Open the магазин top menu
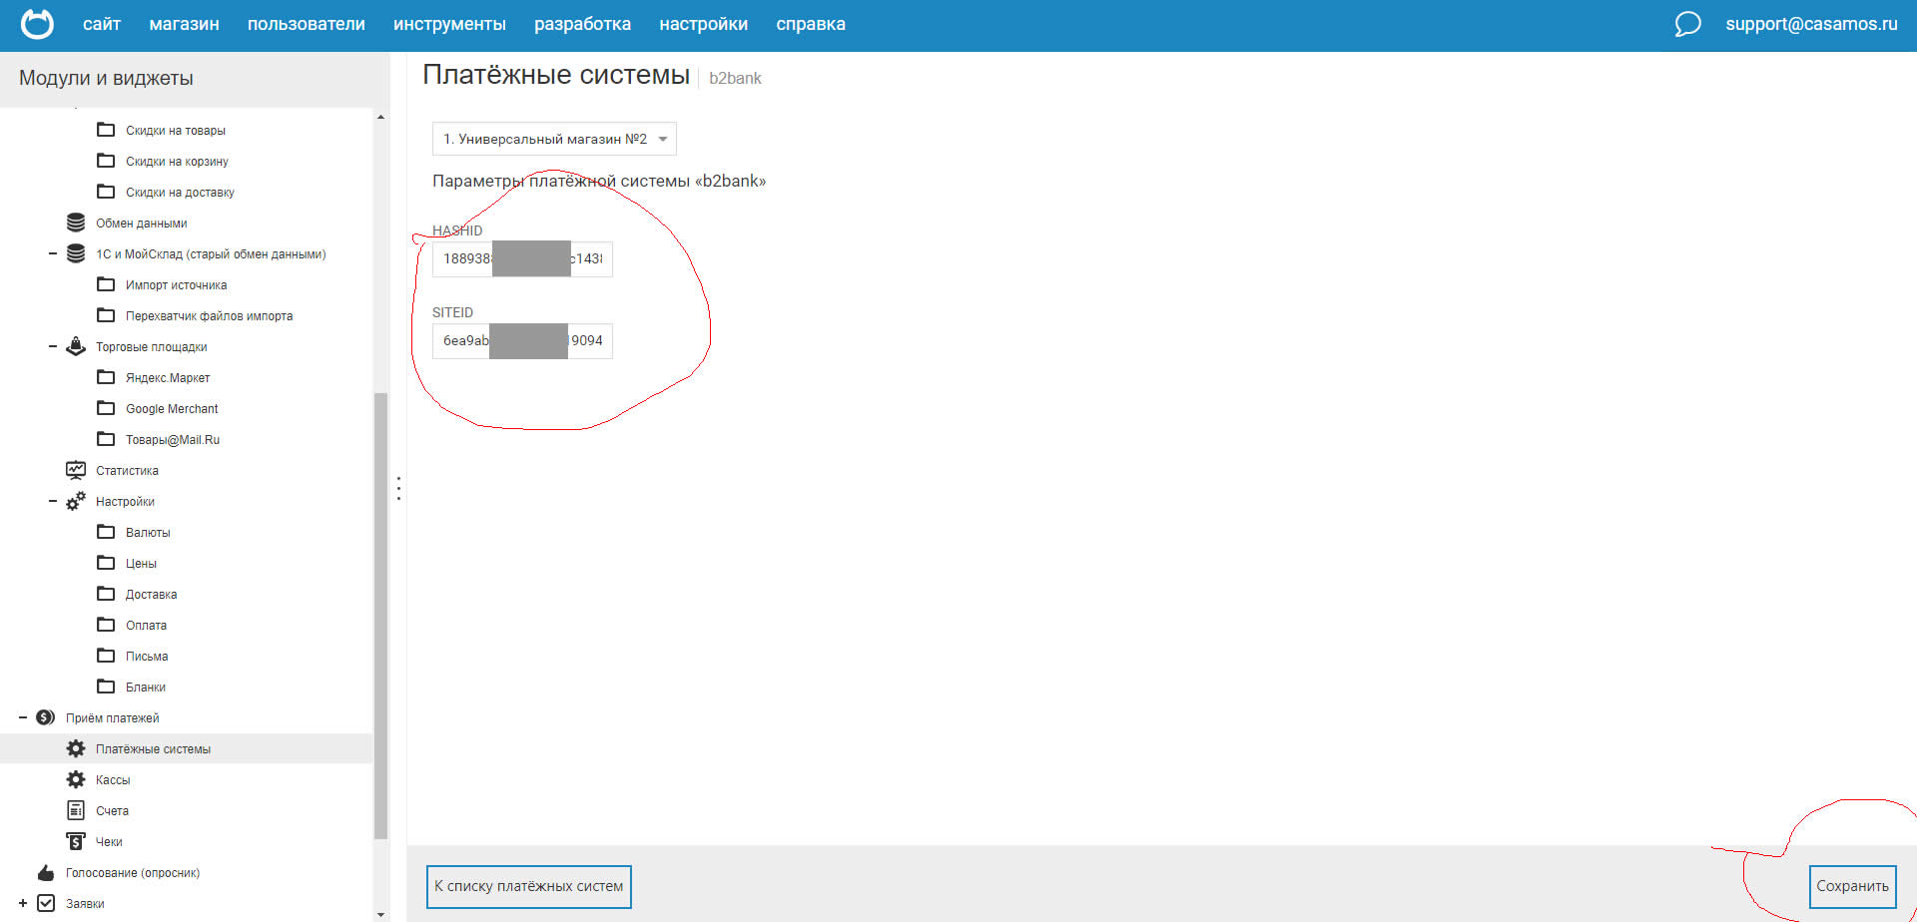The height and width of the screenshot is (922, 1917). pyautogui.click(x=184, y=24)
